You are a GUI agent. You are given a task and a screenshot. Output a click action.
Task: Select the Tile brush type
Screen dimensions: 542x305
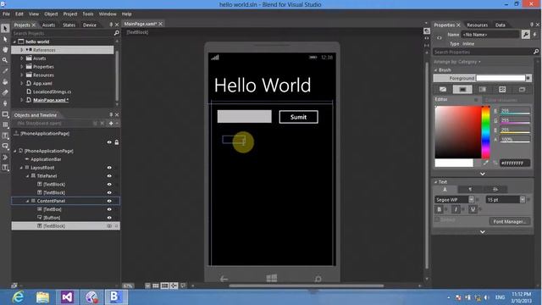(502, 90)
